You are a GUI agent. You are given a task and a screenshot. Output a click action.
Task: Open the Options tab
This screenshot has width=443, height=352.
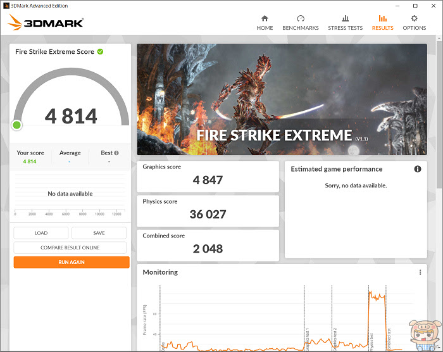[x=414, y=23]
